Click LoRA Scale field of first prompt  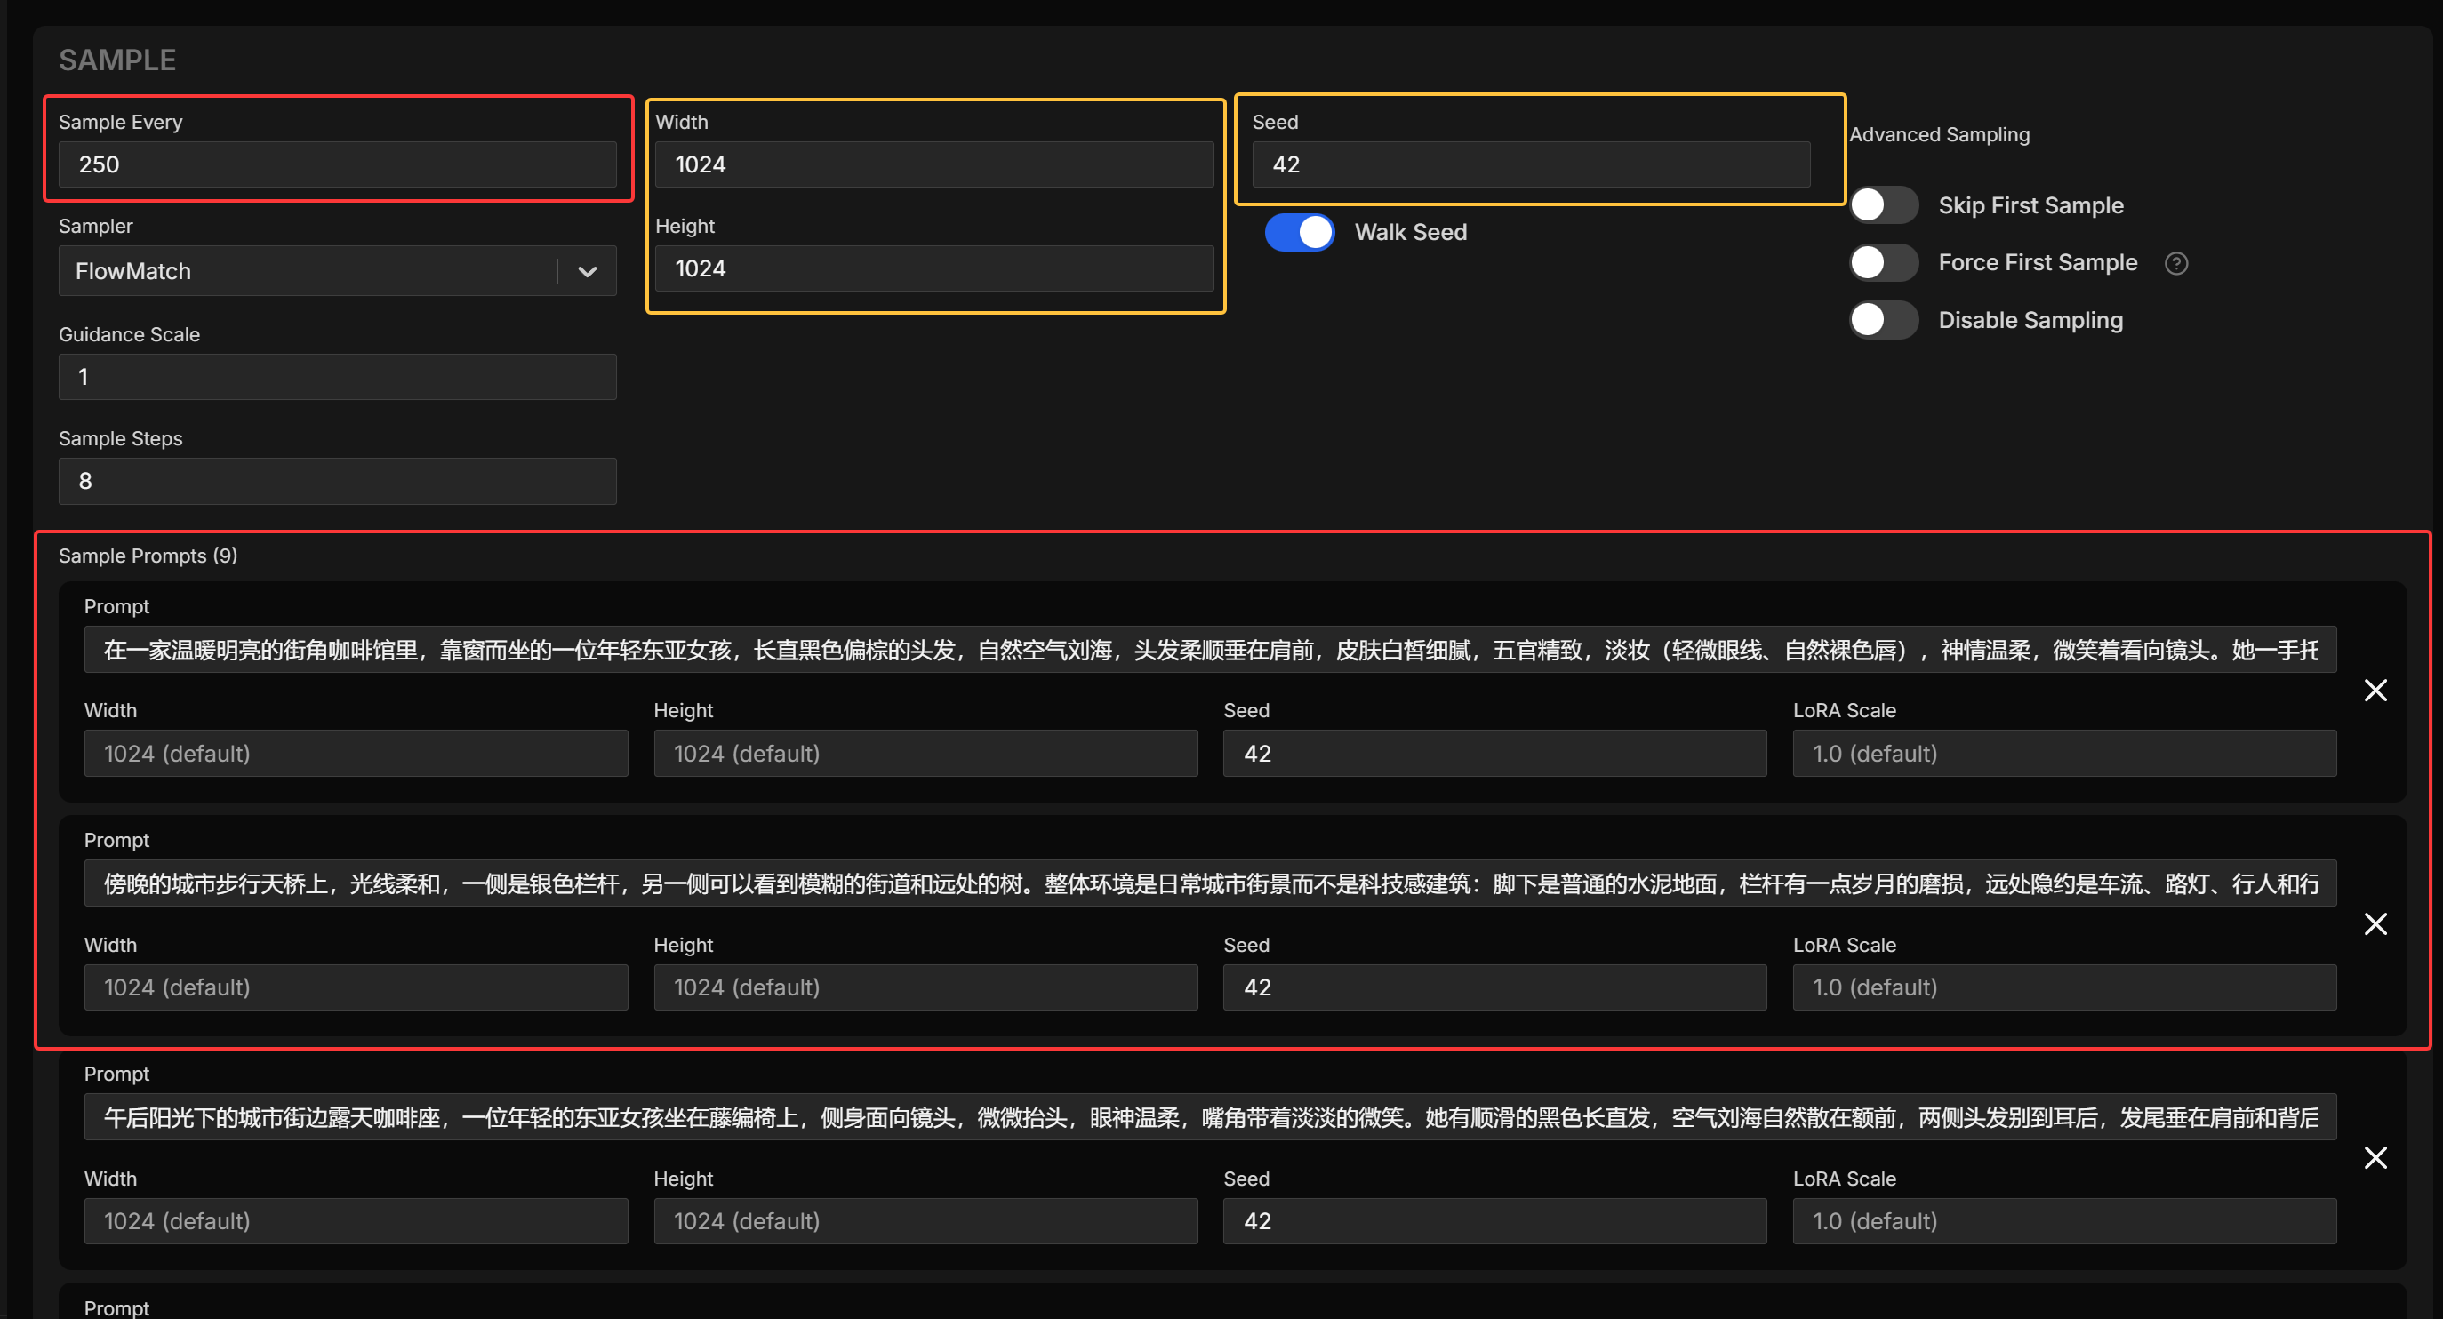point(2063,754)
